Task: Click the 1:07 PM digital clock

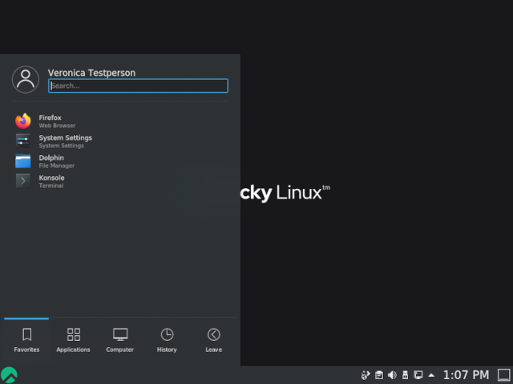Action: pos(466,374)
